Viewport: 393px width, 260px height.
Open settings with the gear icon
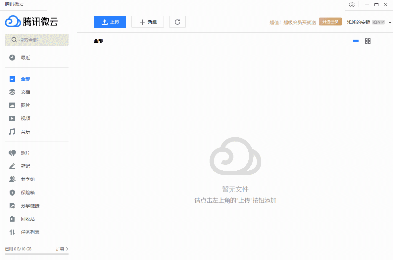click(x=352, y=5)
